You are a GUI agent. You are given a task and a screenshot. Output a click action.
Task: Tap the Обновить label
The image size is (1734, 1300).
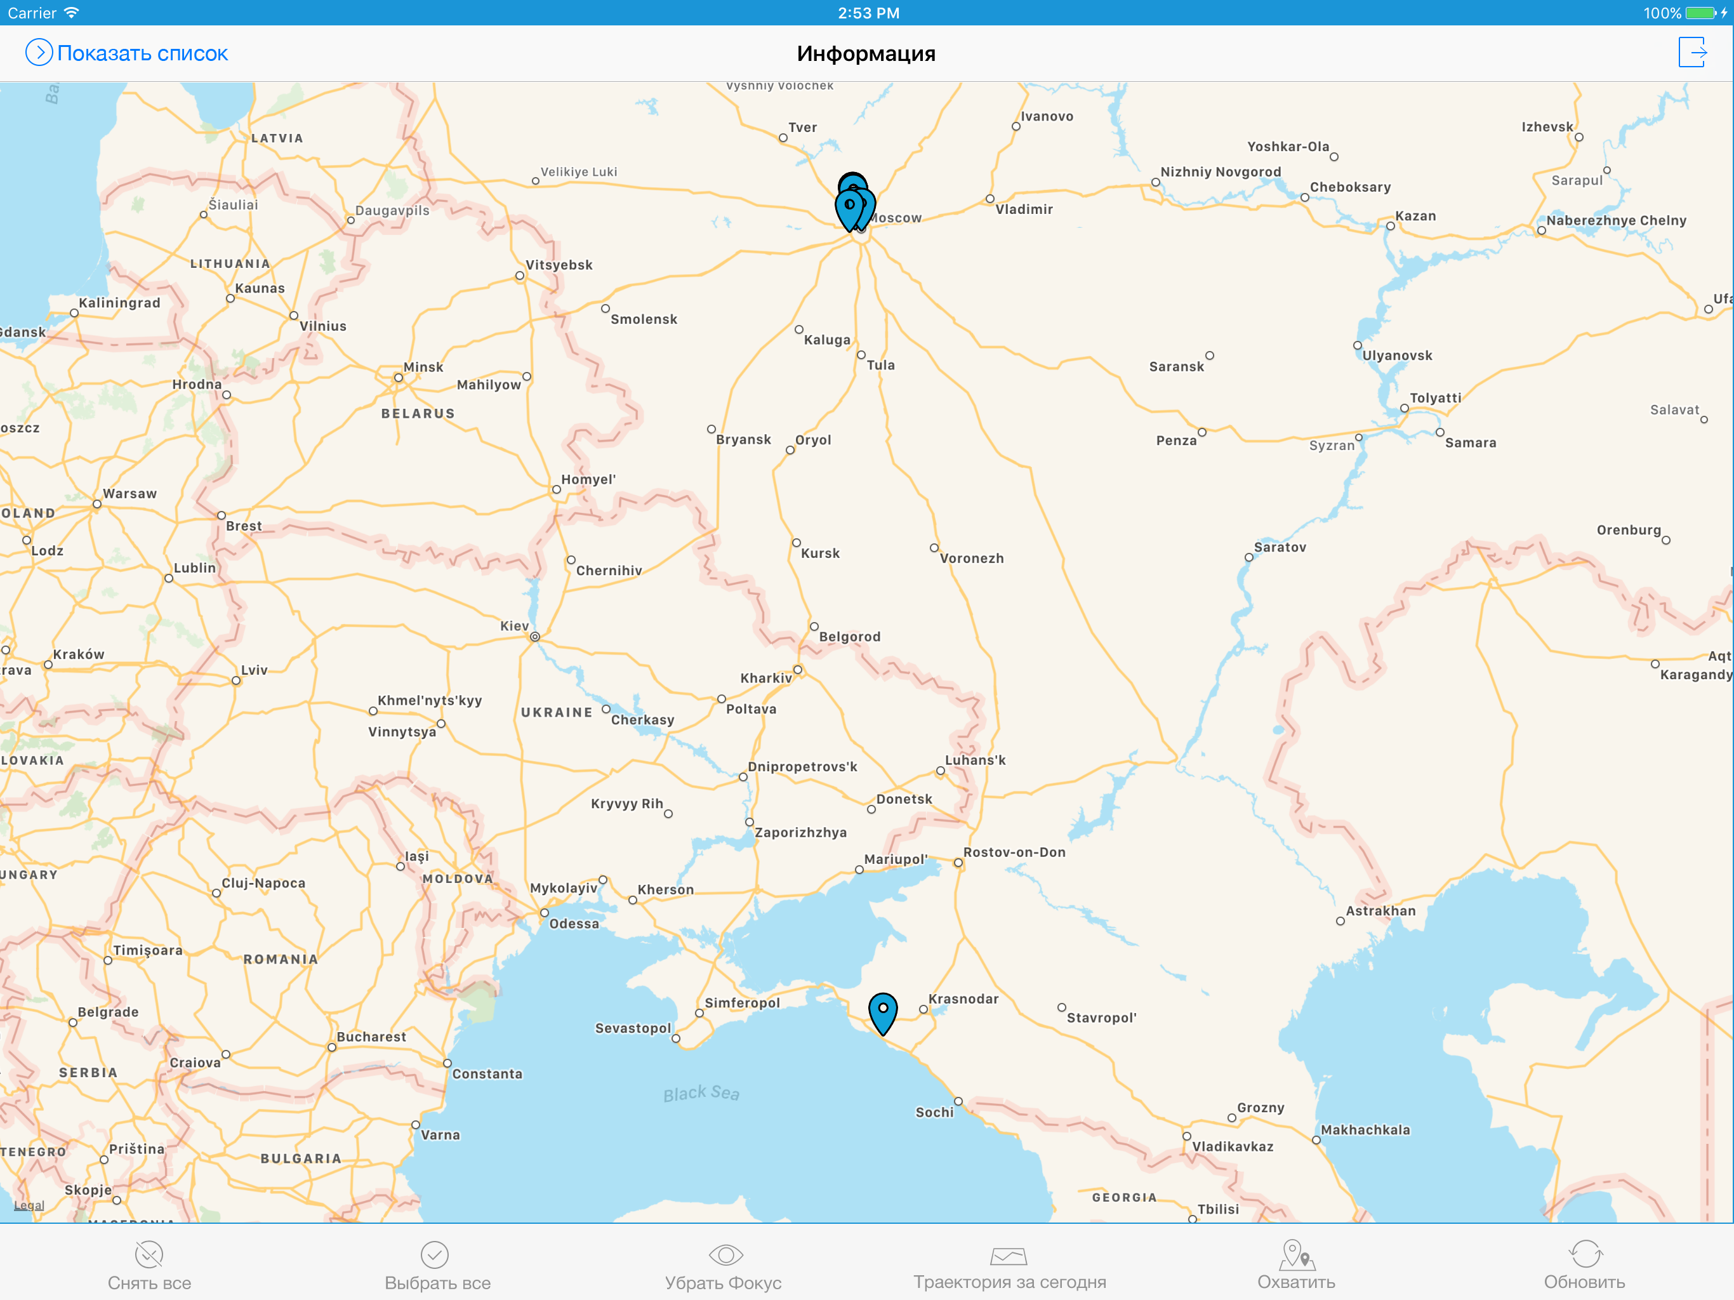tap(1584, 1282)
